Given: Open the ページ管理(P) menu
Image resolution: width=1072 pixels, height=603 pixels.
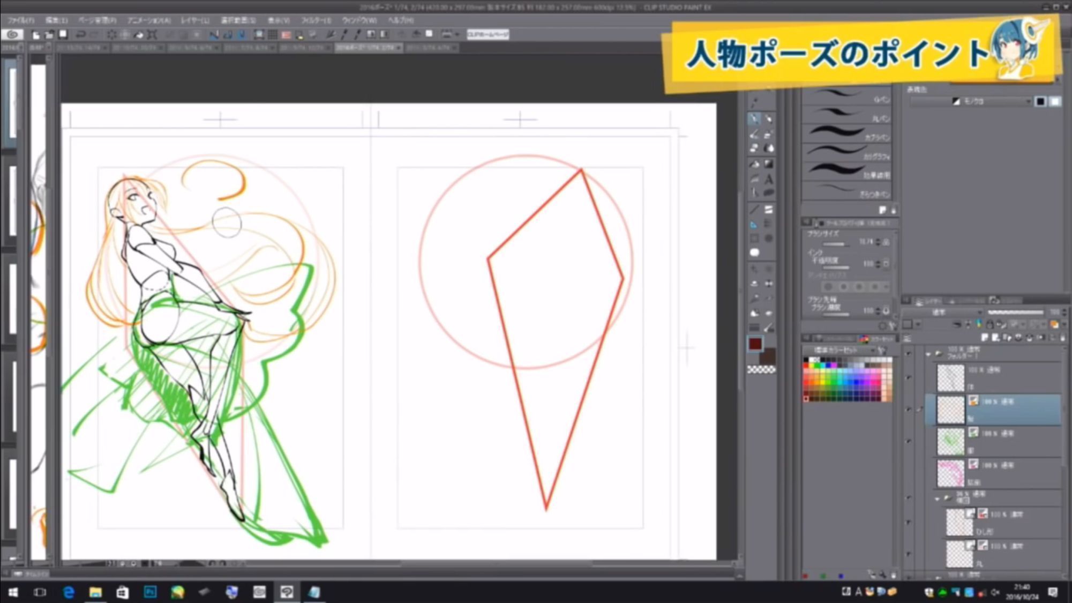Looking at the screenshot, I should pos(97,20).
